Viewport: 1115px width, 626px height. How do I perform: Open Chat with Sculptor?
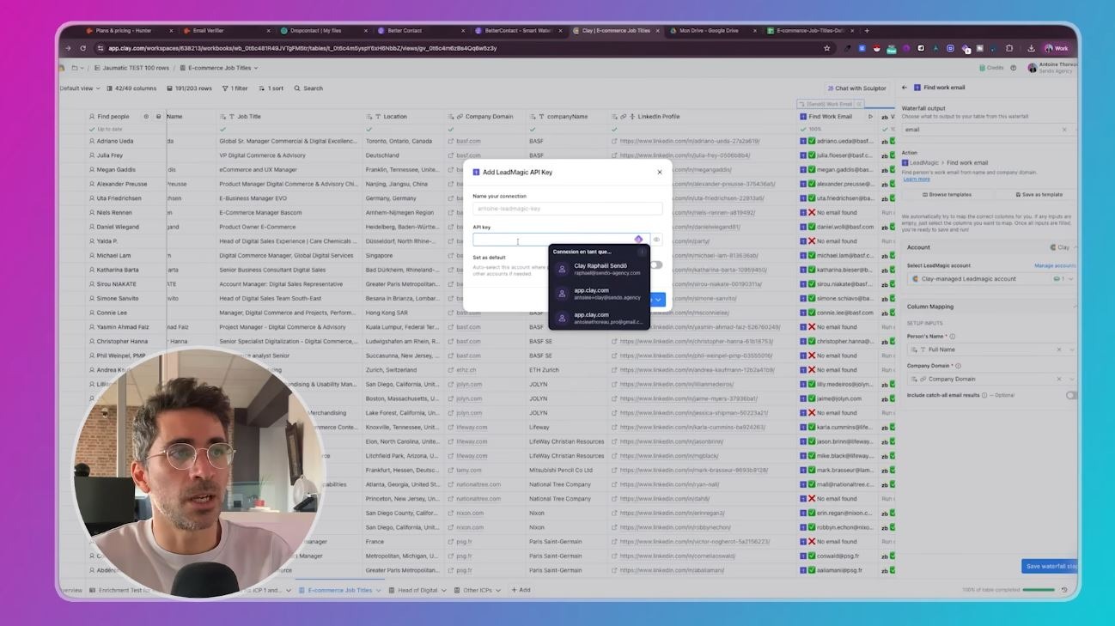pos(856,88)
